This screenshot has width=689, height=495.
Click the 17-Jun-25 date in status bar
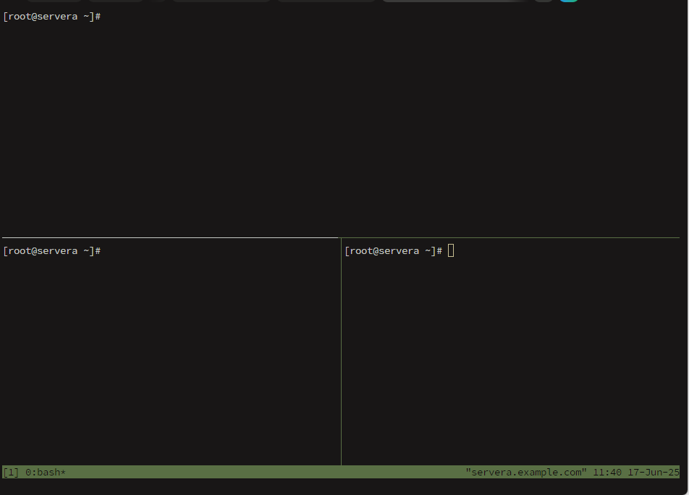coord(654,472)
